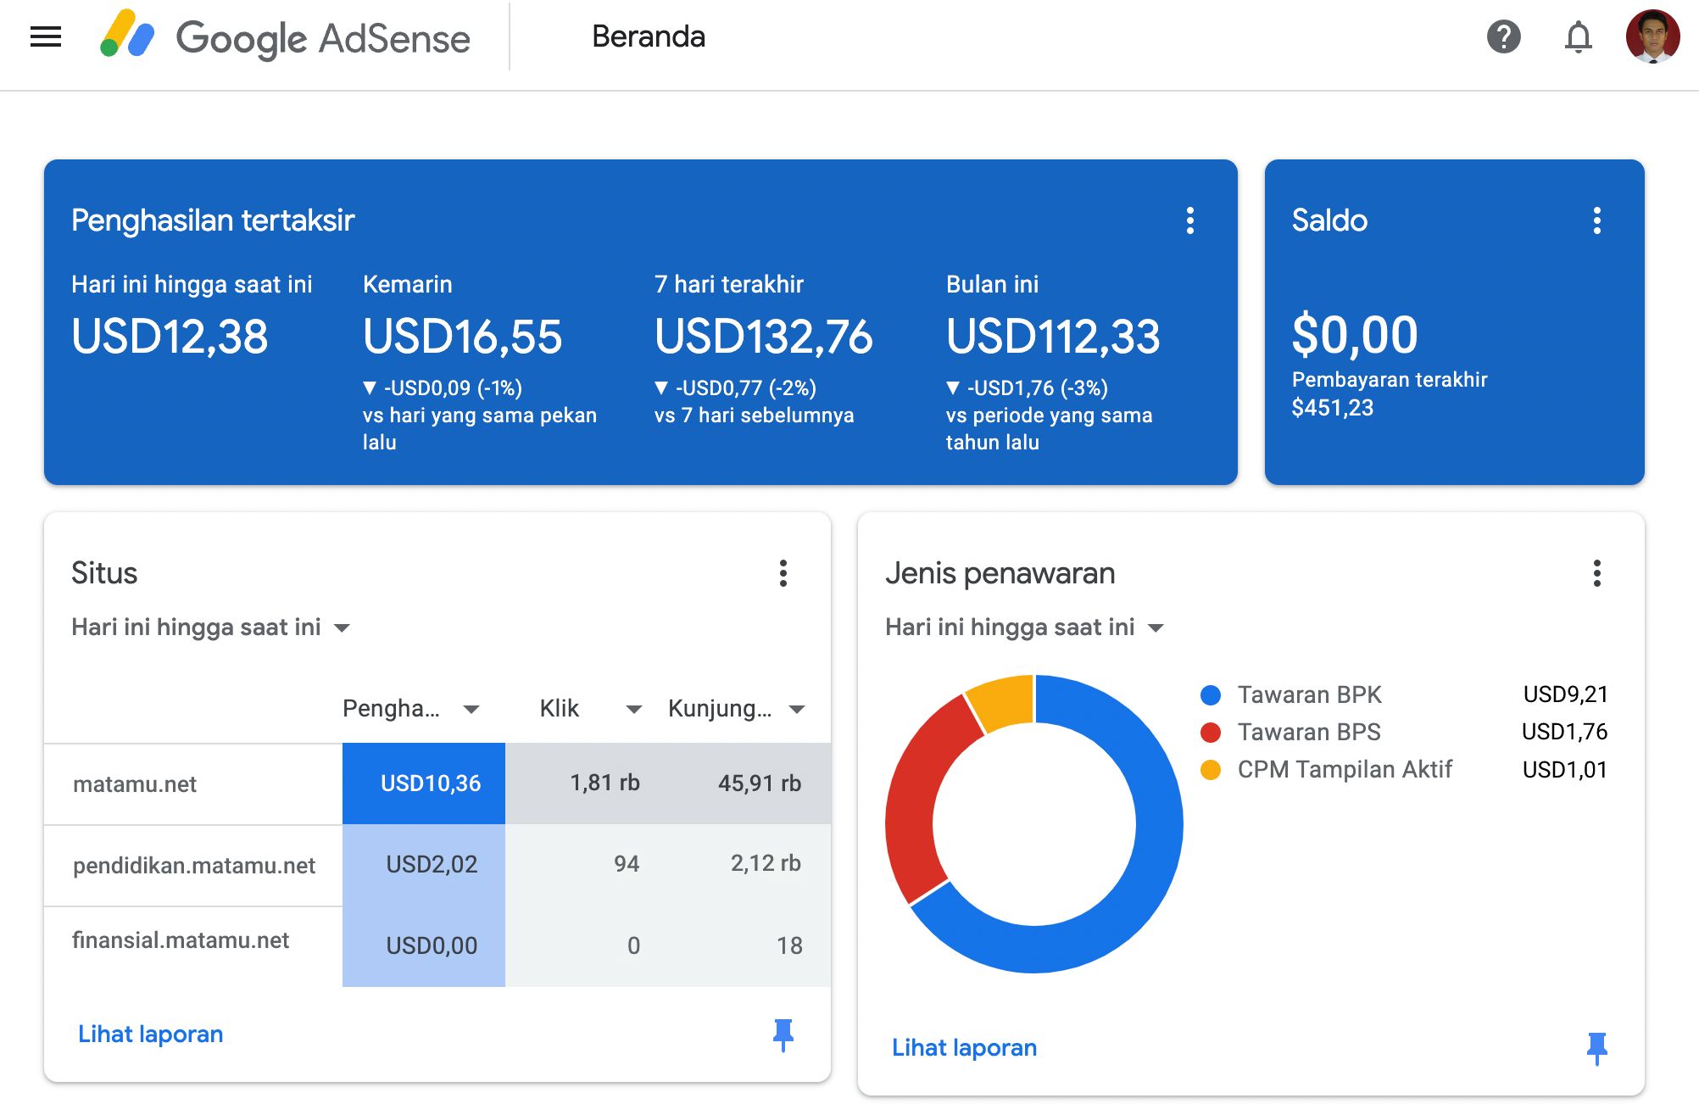This screenshot has width=1699, height=1104.
Task: Open the profile avatar menu
Action: click(1653, 37)
